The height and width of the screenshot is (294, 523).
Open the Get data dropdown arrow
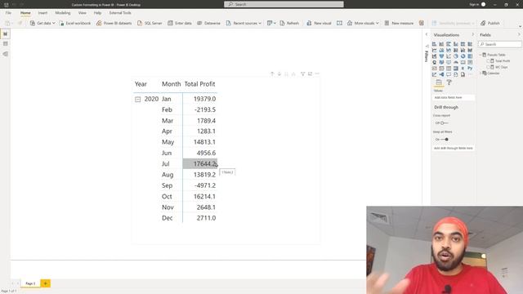click(54, 23)
